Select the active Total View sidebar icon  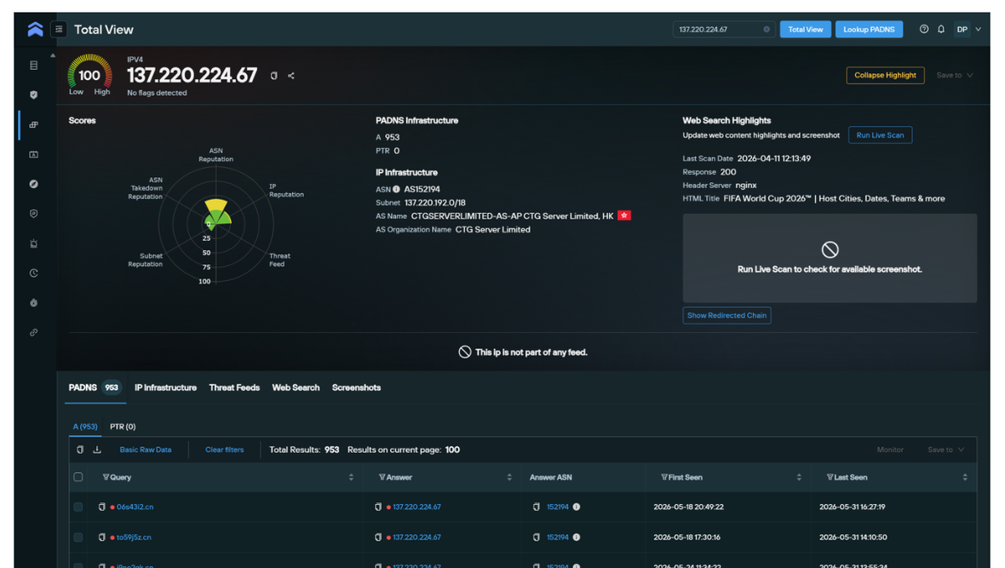pyautogui.click(x=34, y=124)
